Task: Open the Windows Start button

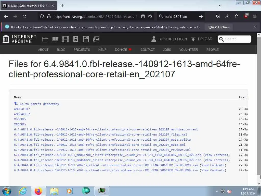Action: click(x=7, y=191)
